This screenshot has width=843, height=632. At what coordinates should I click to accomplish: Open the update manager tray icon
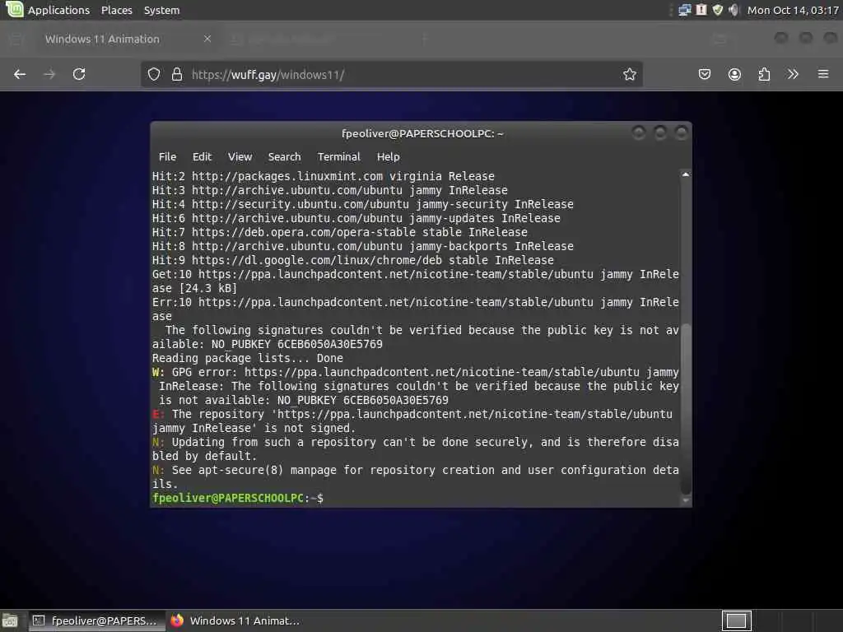[x=701, y=10]
